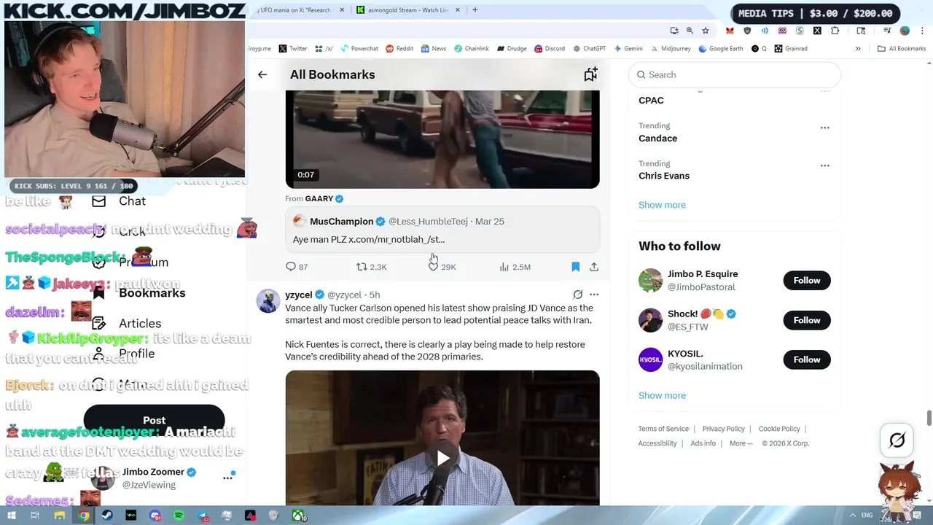
Task: Expand the bookmarks bar overflow chevron
Action: click(x=858, y=49)
